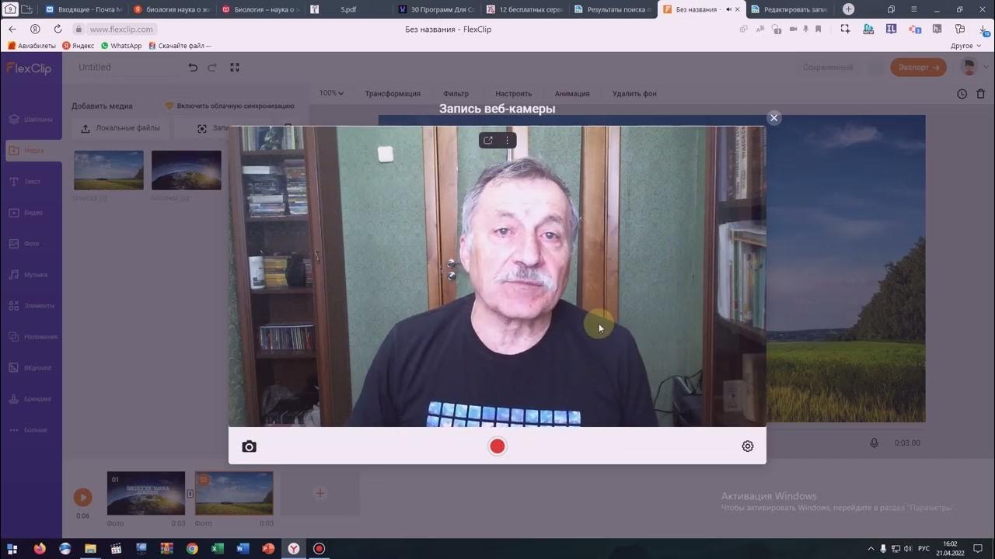Viewport: 995px width, 559px height.
Task: Take a snapshot with the camera icon
Action: [x=249, y=446]
